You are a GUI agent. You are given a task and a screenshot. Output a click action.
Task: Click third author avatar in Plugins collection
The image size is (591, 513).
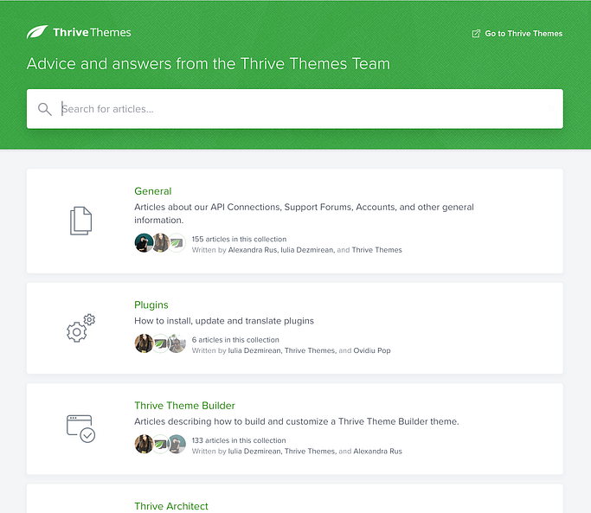(x=177, y=343)
